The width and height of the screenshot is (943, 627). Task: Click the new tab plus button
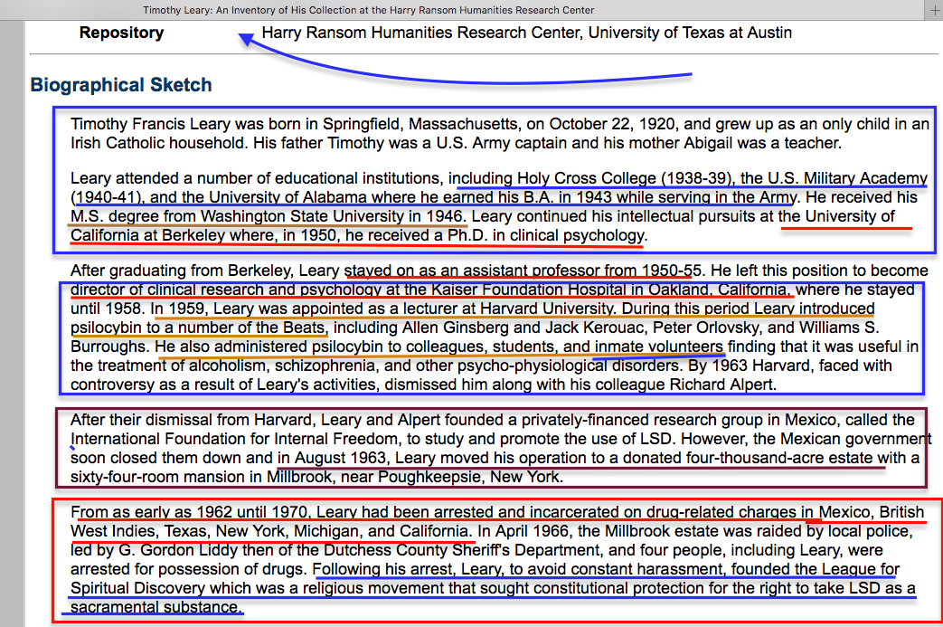[934, 10]
